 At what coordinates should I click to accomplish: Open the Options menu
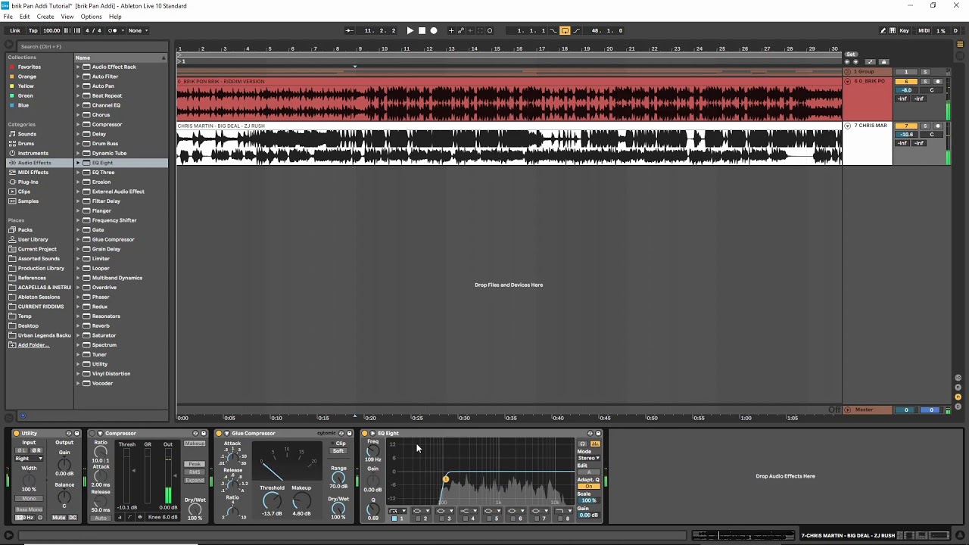pyautogui.click(x=91, y=17)
